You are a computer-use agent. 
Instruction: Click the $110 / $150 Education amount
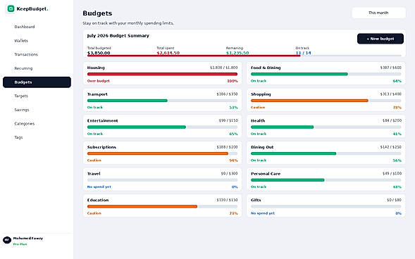point(227,200)
